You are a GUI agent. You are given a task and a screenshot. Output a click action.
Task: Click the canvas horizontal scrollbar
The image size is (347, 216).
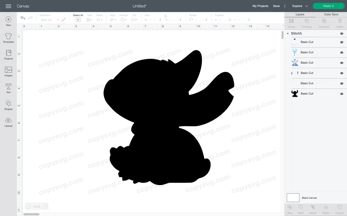pos(31,214)
